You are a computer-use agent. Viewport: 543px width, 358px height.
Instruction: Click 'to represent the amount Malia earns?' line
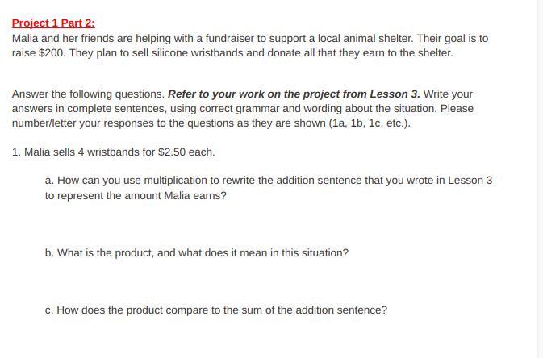[136, 195]
